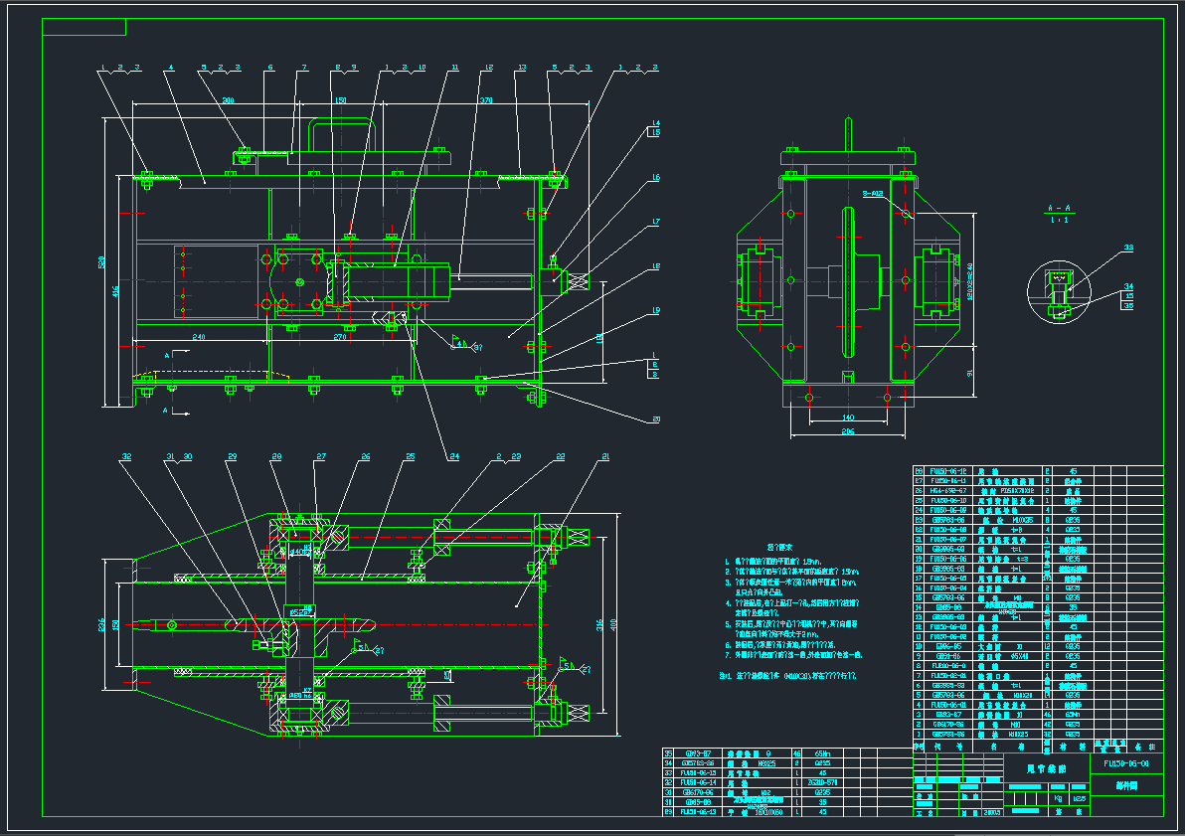Image resolution: width=1185 pixels, height=836 pixels.
Task: Click the 240 dimension under the front view
Action: pyautogui.click(x=199, y=337)
